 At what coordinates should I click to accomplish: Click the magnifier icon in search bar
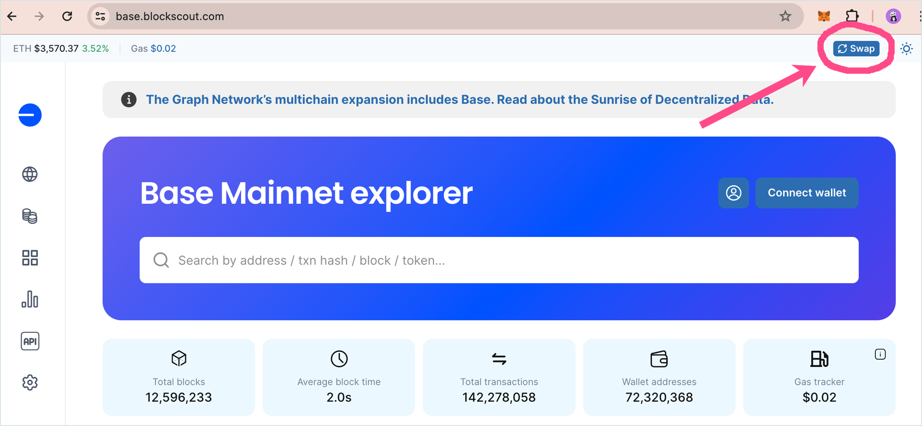[161, 260]
